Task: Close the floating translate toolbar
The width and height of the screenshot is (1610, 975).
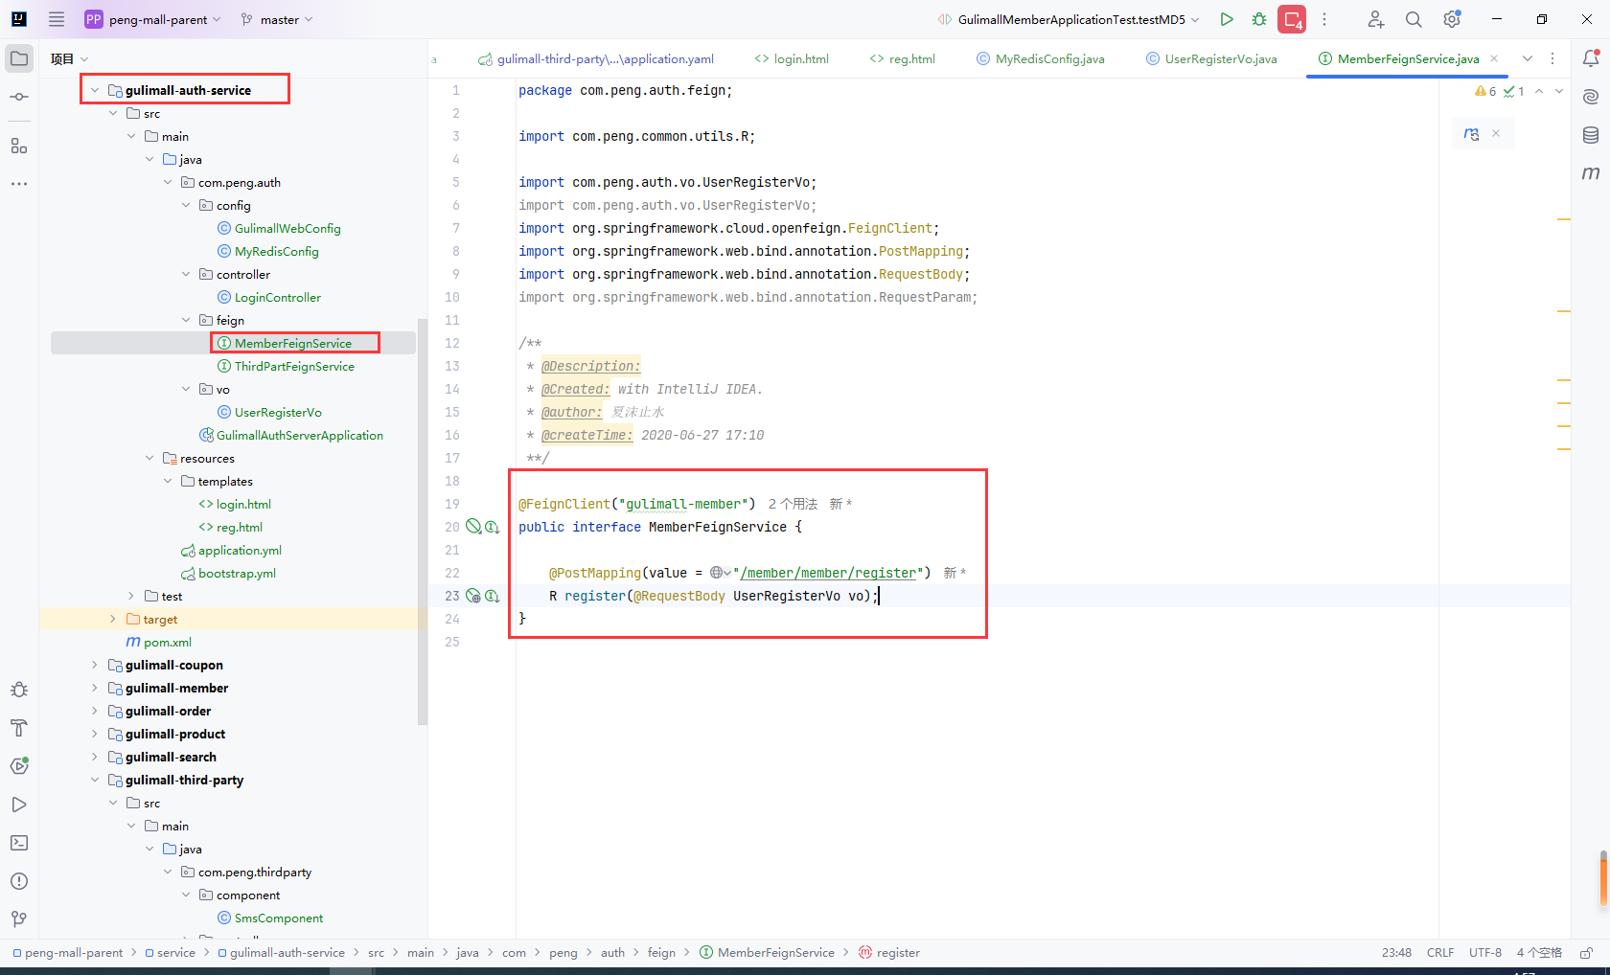Action: tap(1496, 134)
